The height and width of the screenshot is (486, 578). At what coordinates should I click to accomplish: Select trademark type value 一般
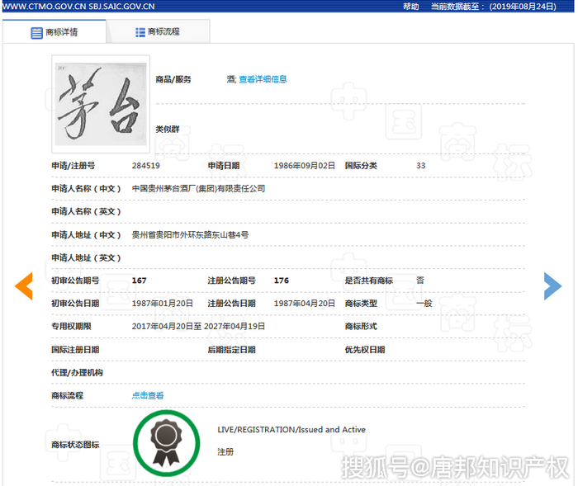[424, 304]
